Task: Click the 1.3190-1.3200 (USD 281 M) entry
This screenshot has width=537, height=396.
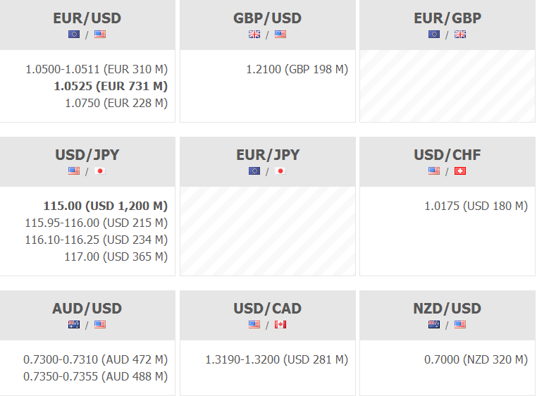Action: pyautogui.click(x=276, y=359)
